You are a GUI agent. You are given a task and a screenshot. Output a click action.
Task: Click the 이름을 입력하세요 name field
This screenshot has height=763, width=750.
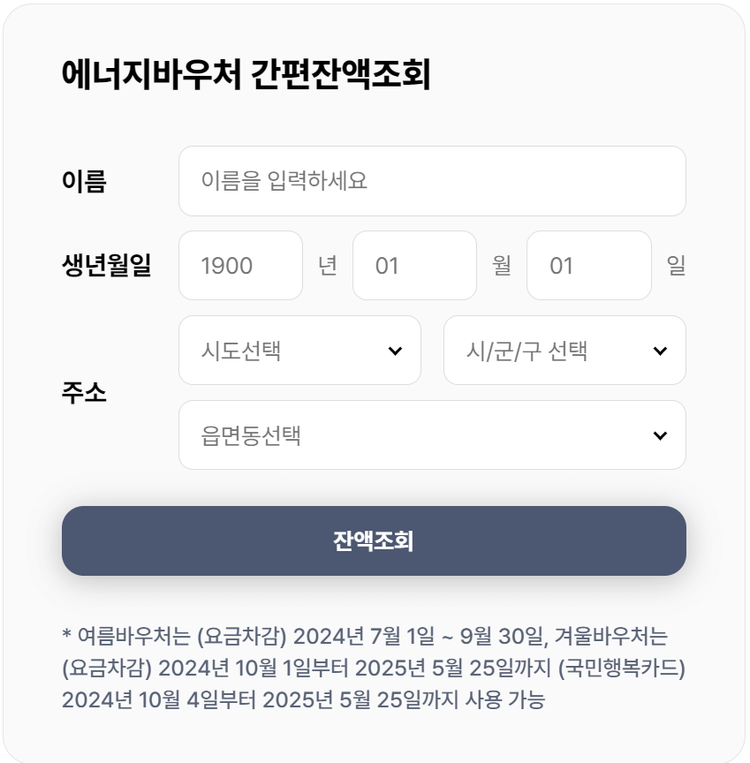coord(433,181)
